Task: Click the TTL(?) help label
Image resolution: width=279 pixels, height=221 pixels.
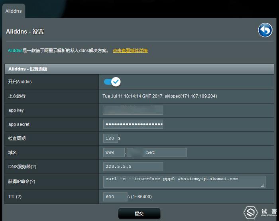Action: [15, 197]
